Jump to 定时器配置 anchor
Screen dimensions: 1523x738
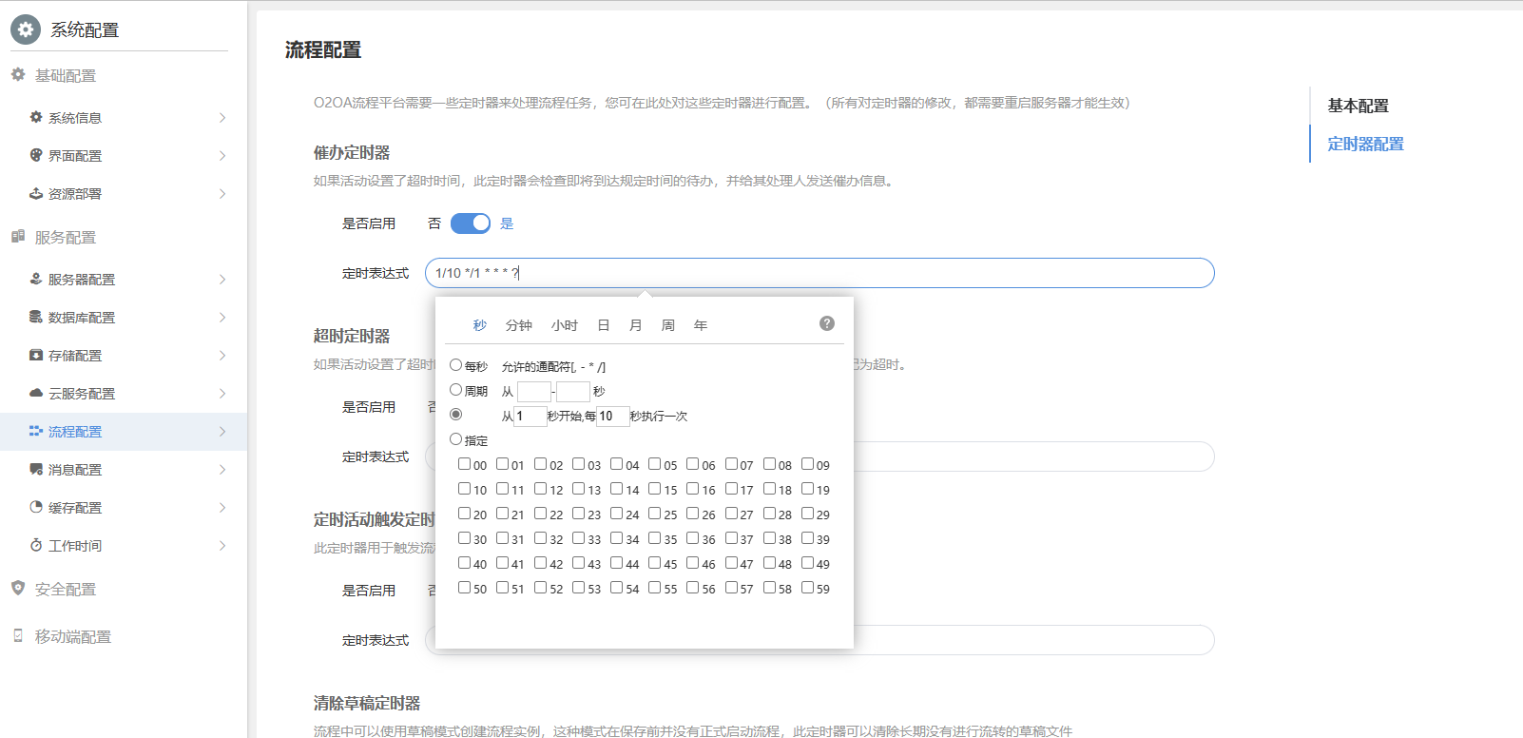pos(1366,144)
